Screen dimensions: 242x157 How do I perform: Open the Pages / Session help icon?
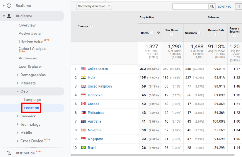click(x=234, y=36)
